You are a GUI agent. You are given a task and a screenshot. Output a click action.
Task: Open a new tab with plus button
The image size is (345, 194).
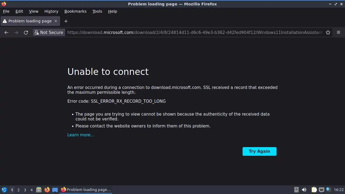point(66,21)
